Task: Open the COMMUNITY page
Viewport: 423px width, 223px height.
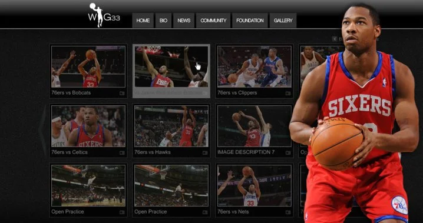Action: pyautogui.click(x=213, y=21)
